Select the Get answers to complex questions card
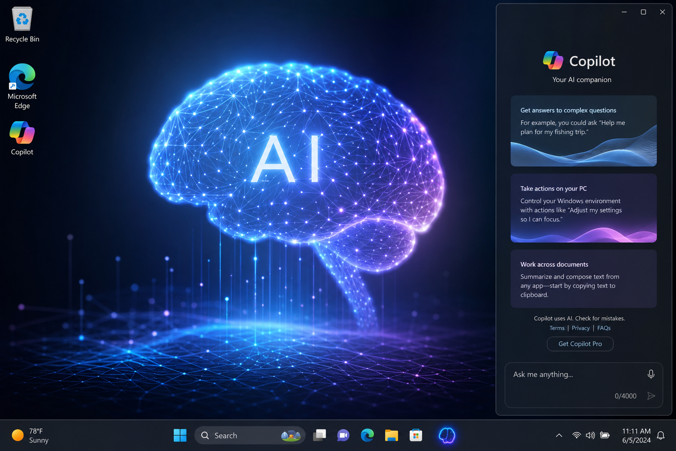The image size is (676, 451). [x=584, y=131]
